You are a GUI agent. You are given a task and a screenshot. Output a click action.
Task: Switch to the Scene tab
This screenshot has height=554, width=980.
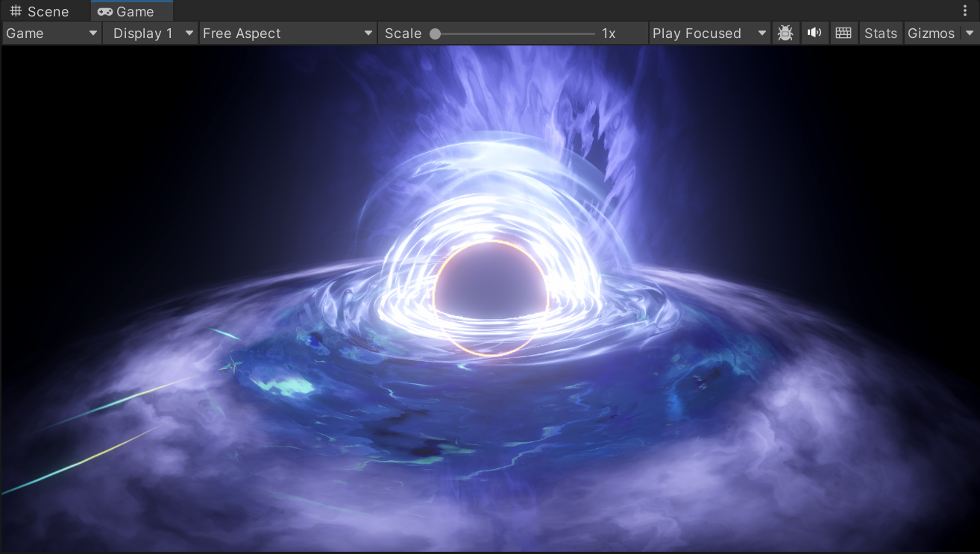pos(47,12)
